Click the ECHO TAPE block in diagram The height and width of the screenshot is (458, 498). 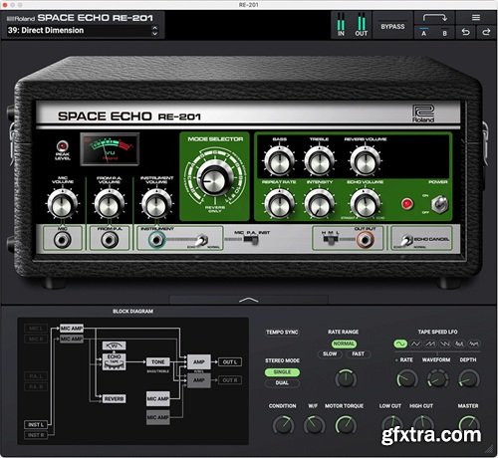click(x=114, y=361)
